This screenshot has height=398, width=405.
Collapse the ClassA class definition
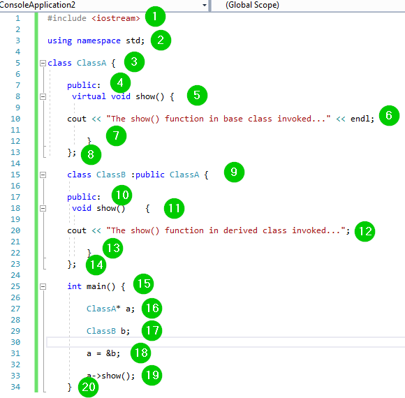(x=43, y=63)
